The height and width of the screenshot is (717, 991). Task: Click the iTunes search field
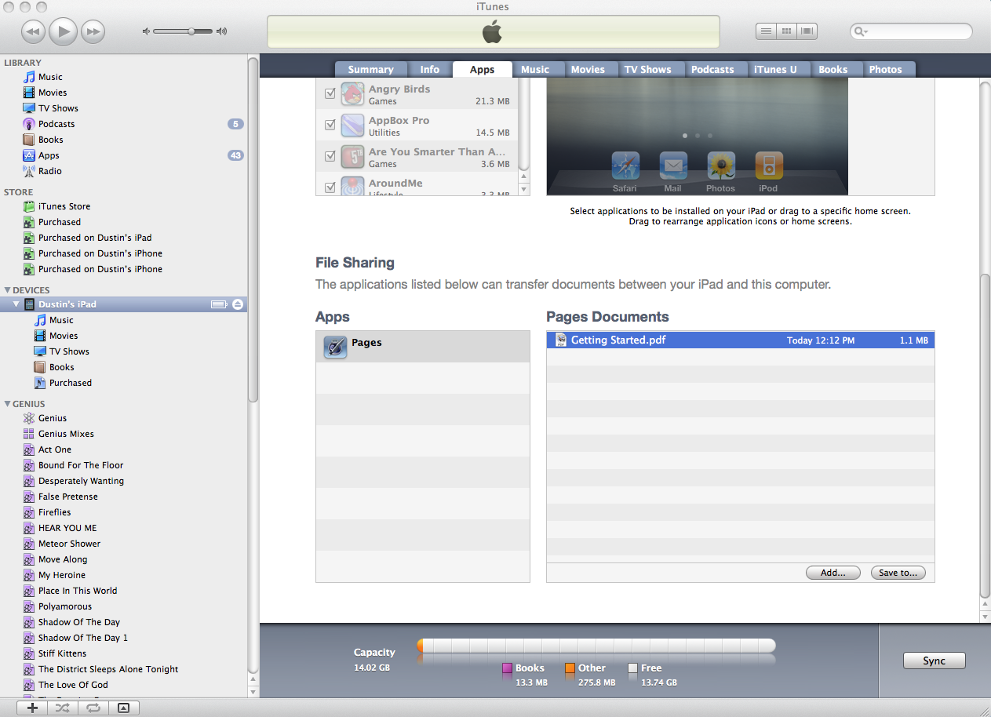(911, 31)
